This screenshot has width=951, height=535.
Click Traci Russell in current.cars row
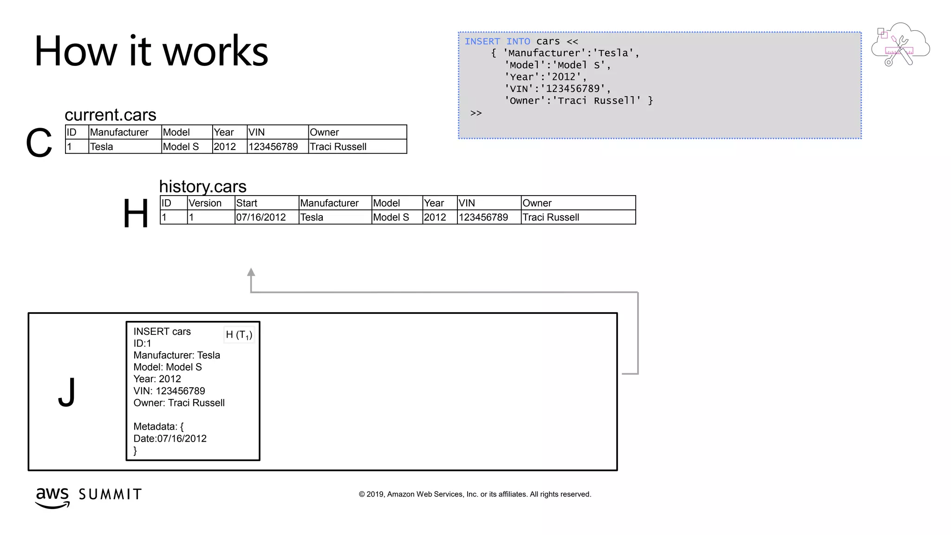point(338,147)
